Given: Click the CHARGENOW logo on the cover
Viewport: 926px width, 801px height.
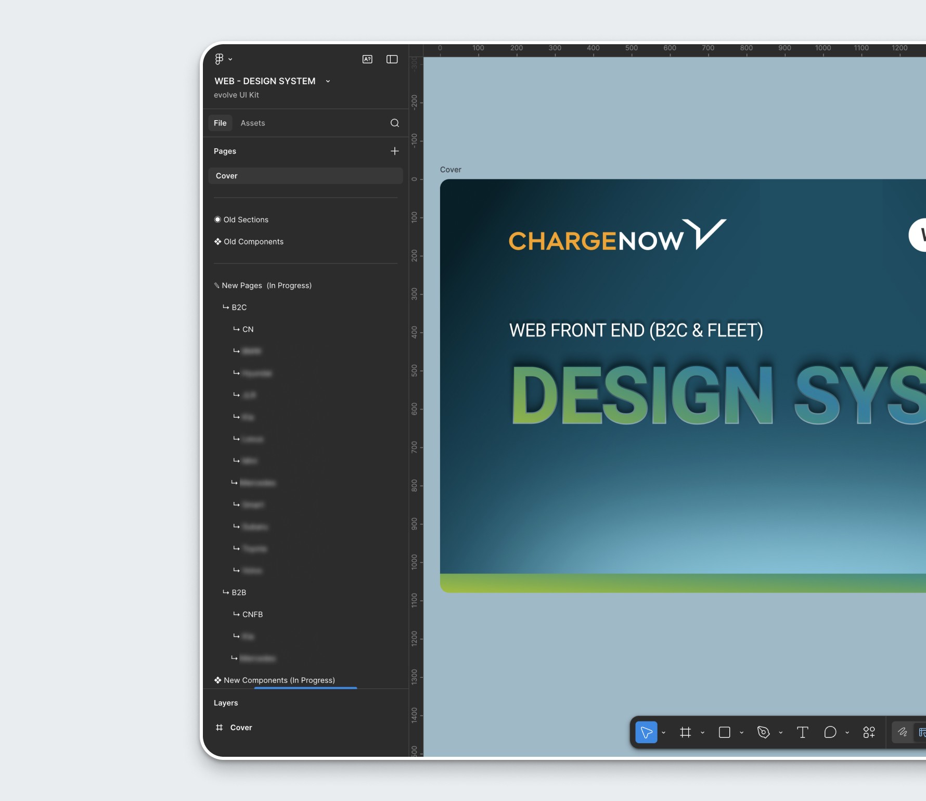Looking at the screenshot, I should 618,236.
